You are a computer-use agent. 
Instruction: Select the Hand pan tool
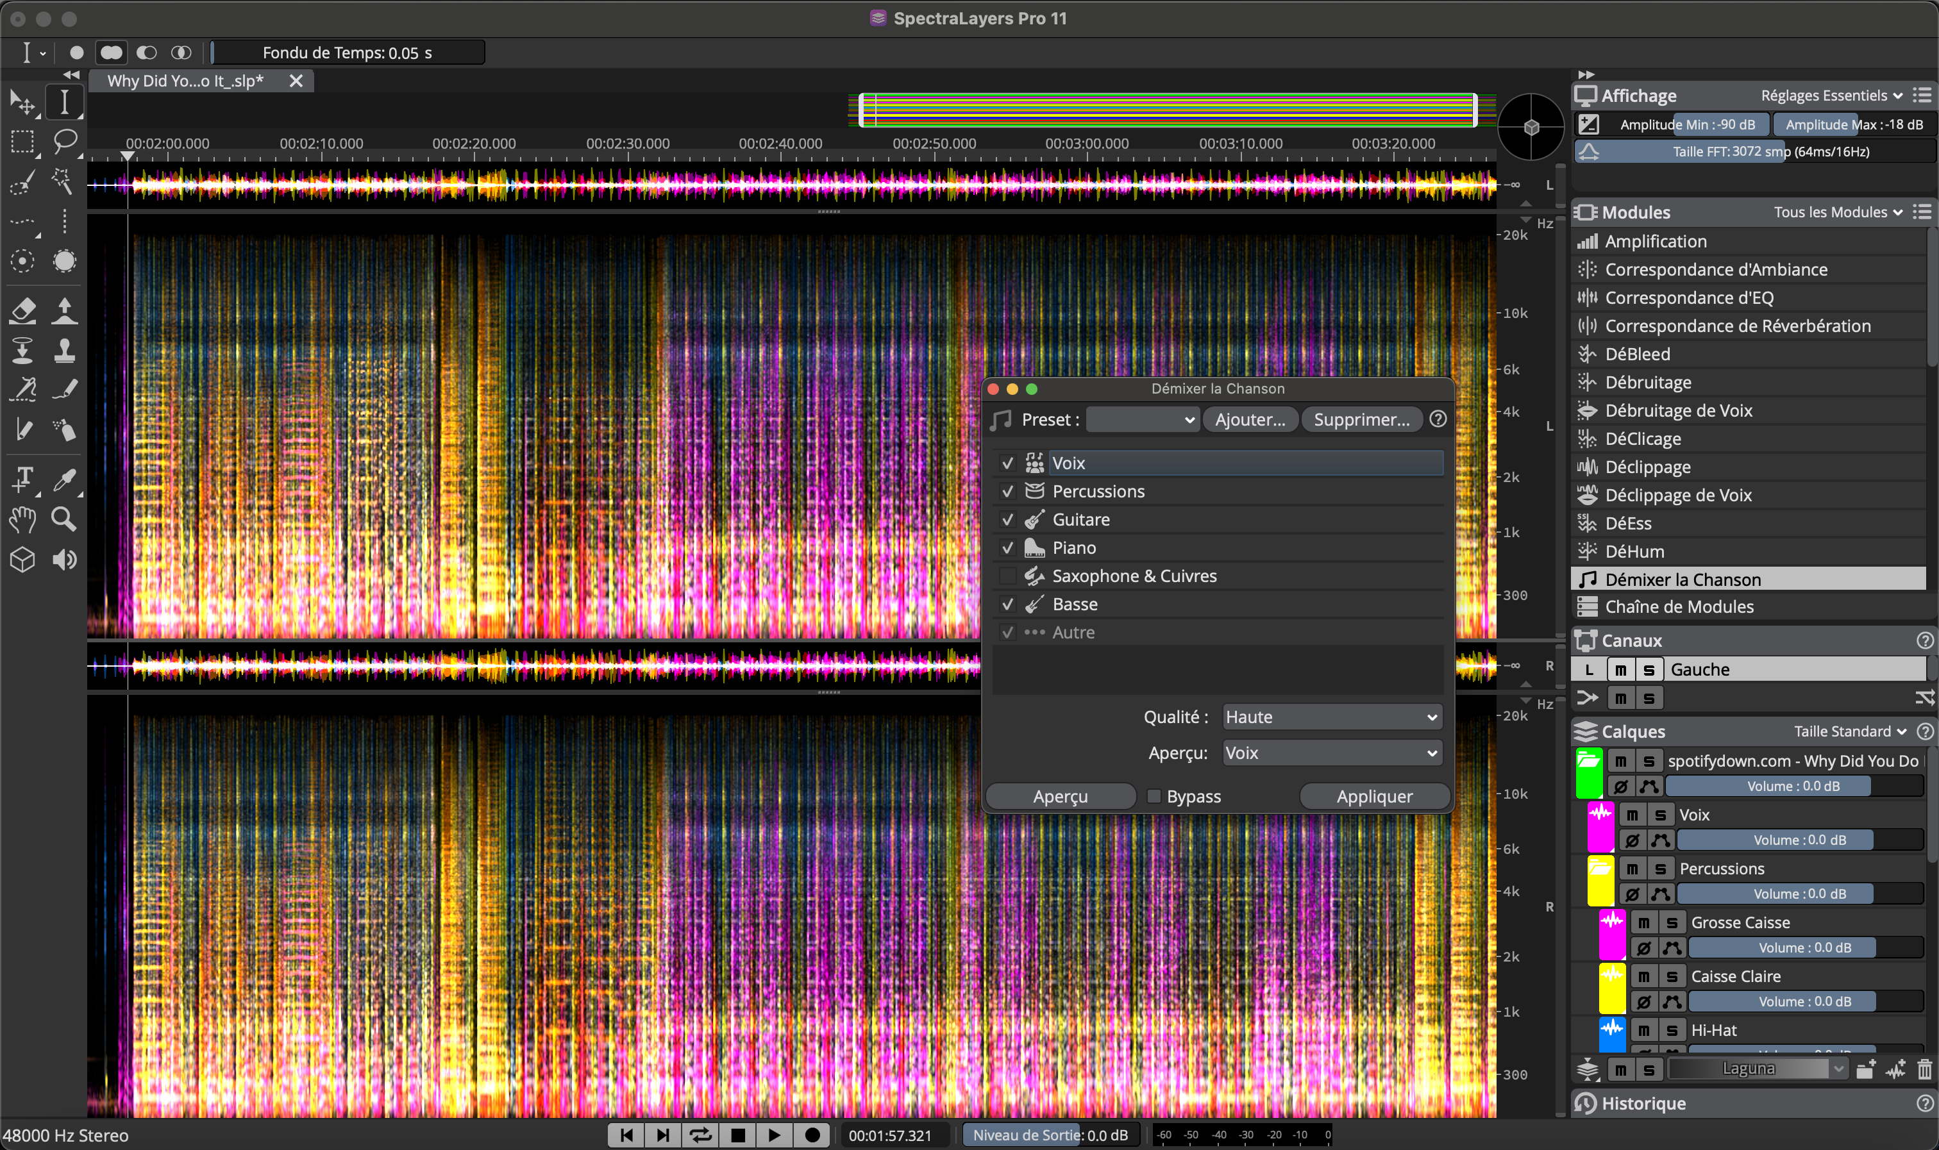22,519
